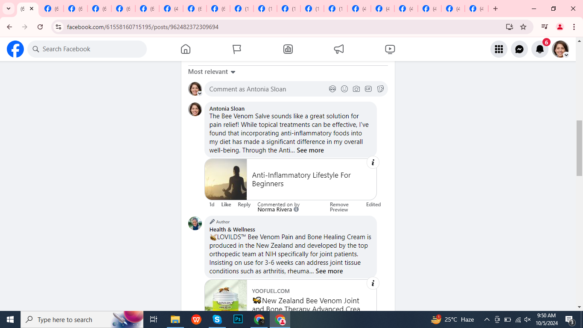Reload the page in Chrome

pyautogui.click(x=40, y=27)
